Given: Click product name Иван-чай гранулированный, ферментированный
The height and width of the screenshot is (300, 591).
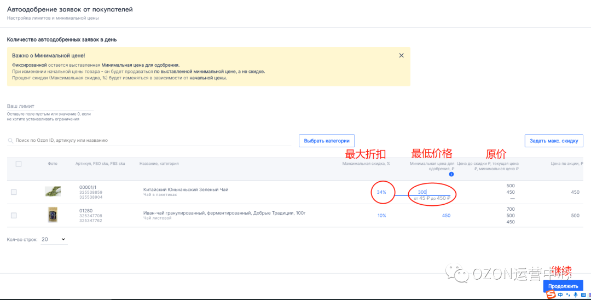Looking at the screenshot, I should pyautogui.click(x=224, y=213).
